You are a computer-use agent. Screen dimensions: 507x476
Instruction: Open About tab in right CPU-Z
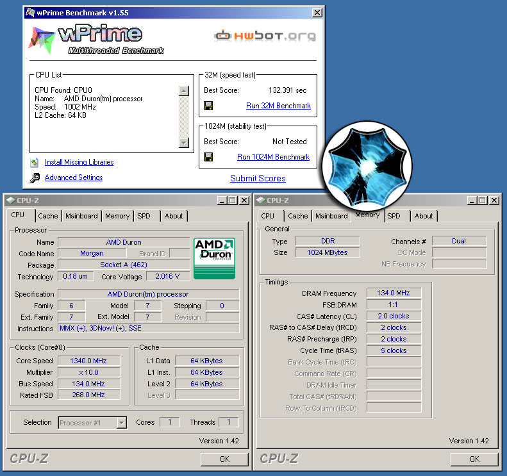[424, 216]
